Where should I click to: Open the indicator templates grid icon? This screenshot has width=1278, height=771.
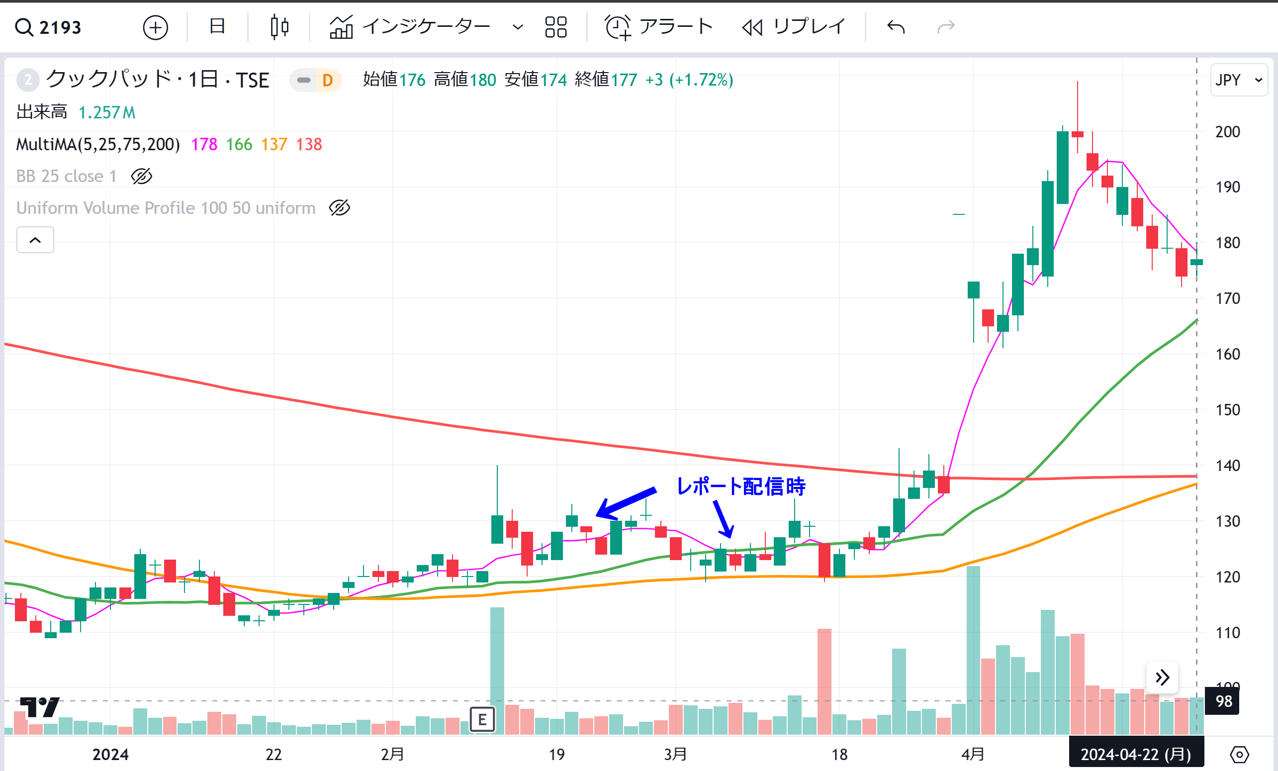556,27
